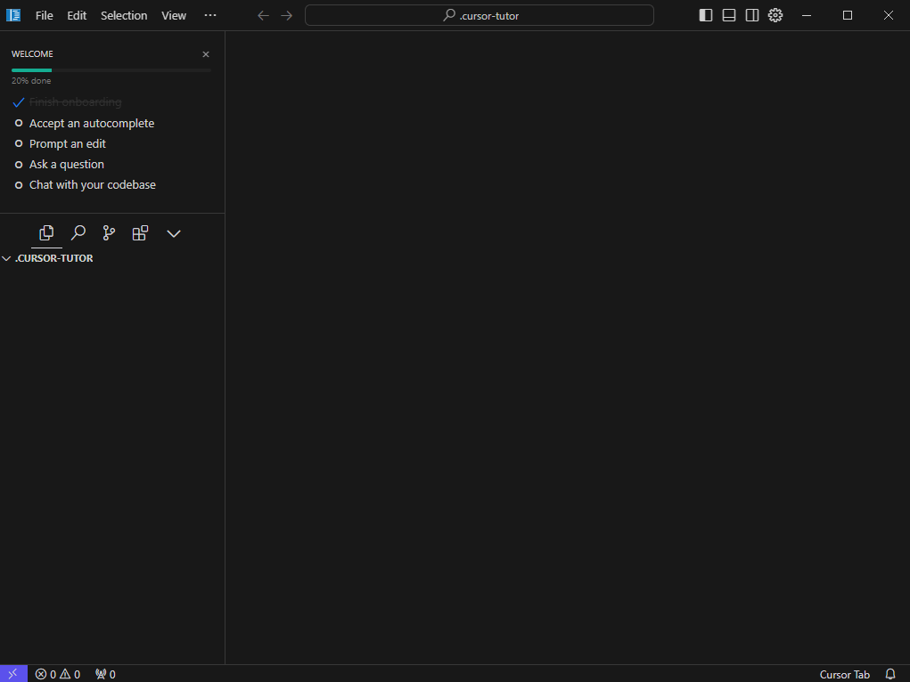
Task: Click the 20% done label
Action: click(31, 81)
